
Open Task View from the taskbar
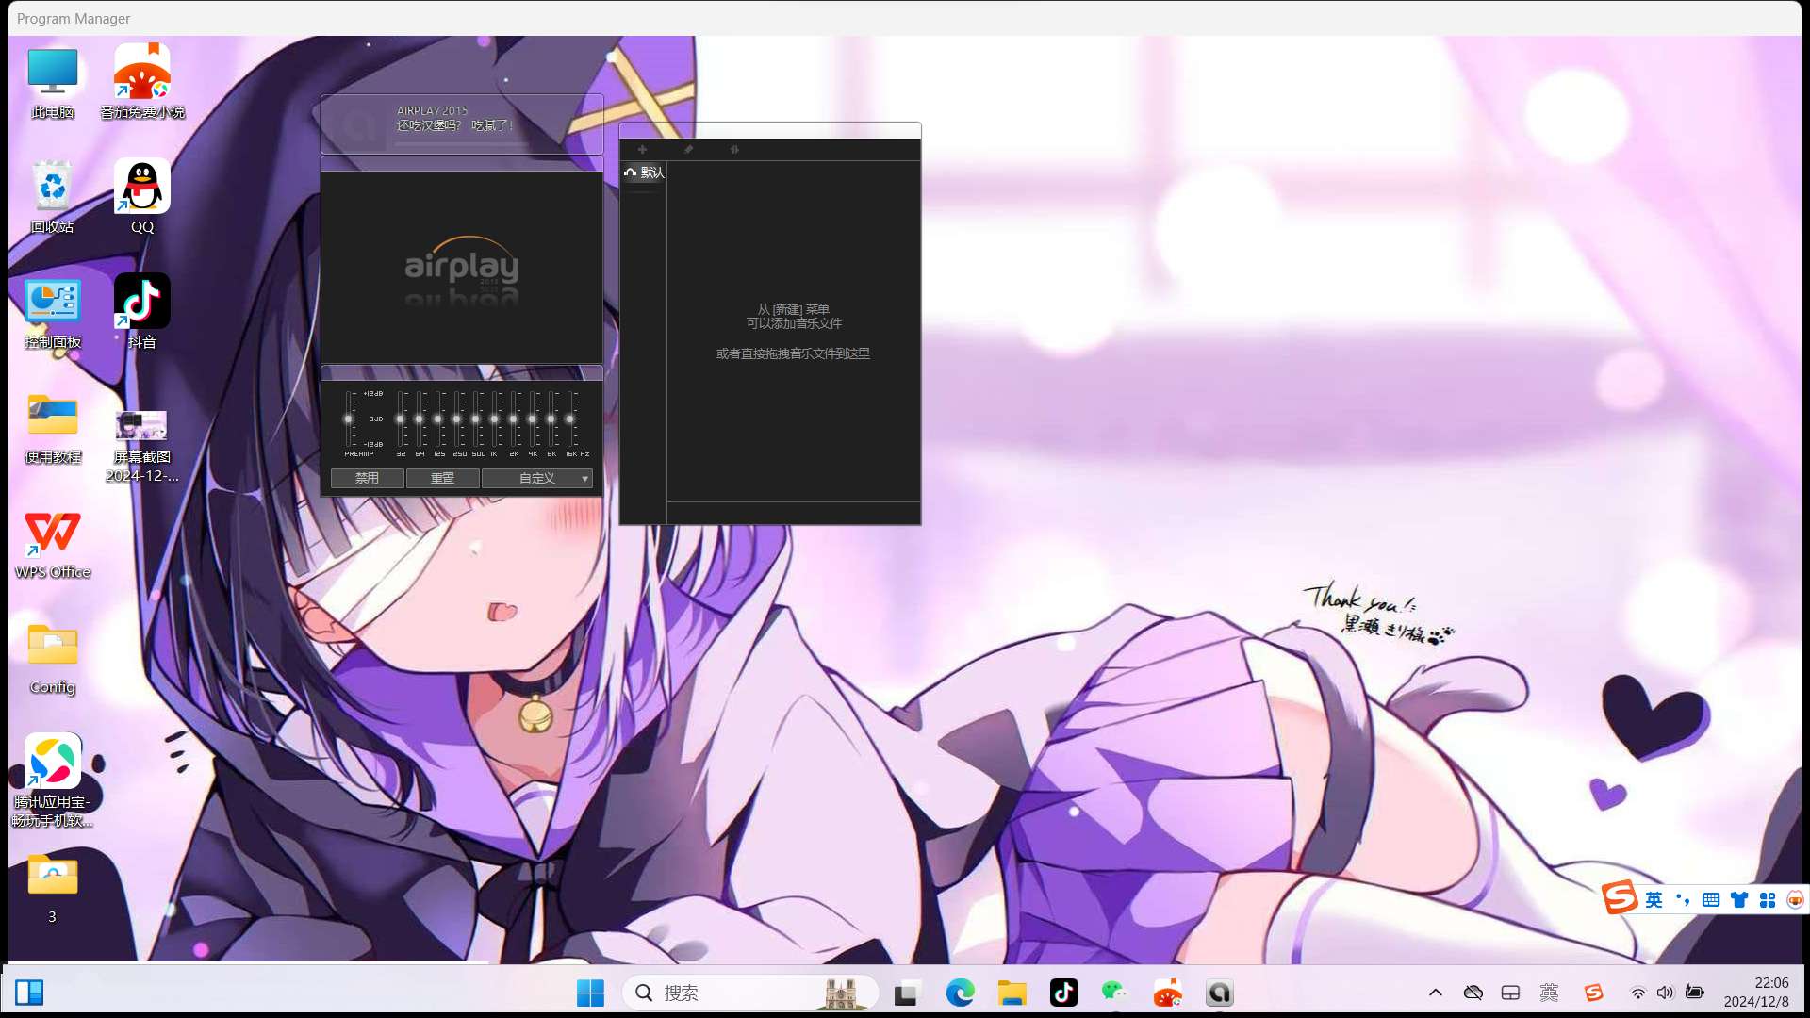coord(907,993)
